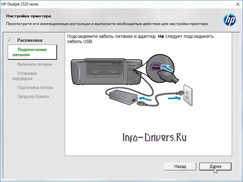
Task: Click the instruction line Просмотрите эти анимационные инструкции
Action: click(x=107, y=24)
